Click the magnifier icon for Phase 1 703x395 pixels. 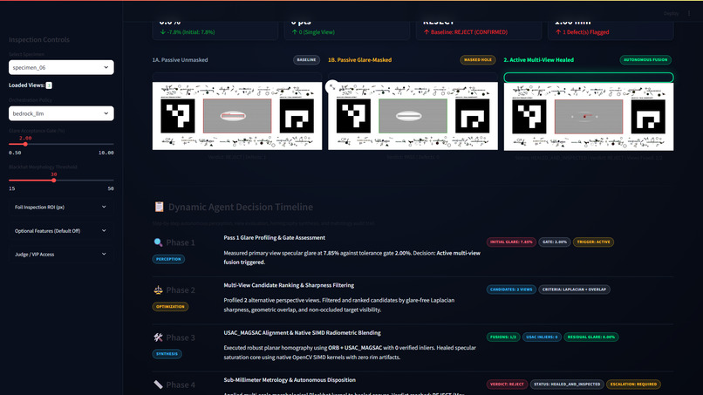pos(158,242)
